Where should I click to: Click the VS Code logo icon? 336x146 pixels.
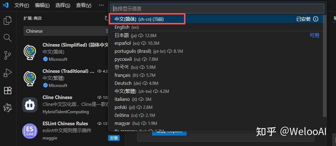click(x=5, y=5)
